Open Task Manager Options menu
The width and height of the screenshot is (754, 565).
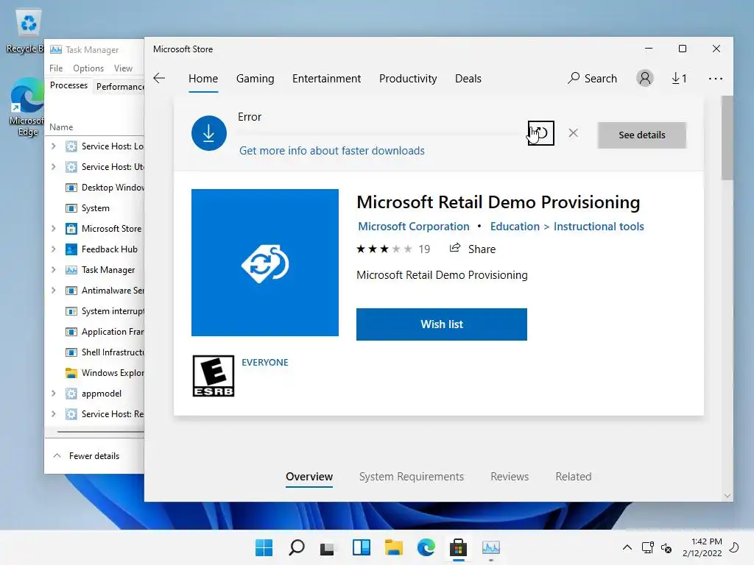click(88, 68)
